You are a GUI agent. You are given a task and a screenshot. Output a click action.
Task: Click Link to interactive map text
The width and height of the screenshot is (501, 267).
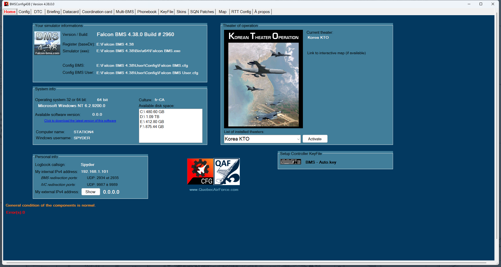336,53
